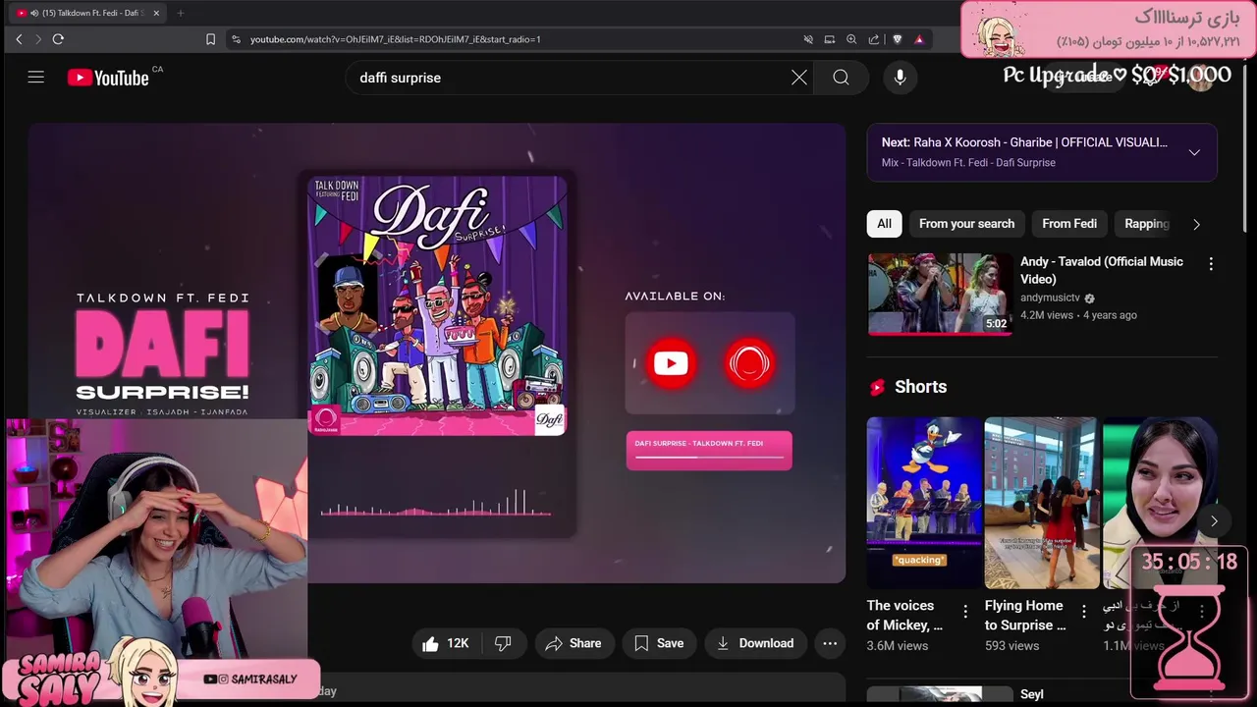Share the video
The image size is (1257, 707).
click(574, 643)
